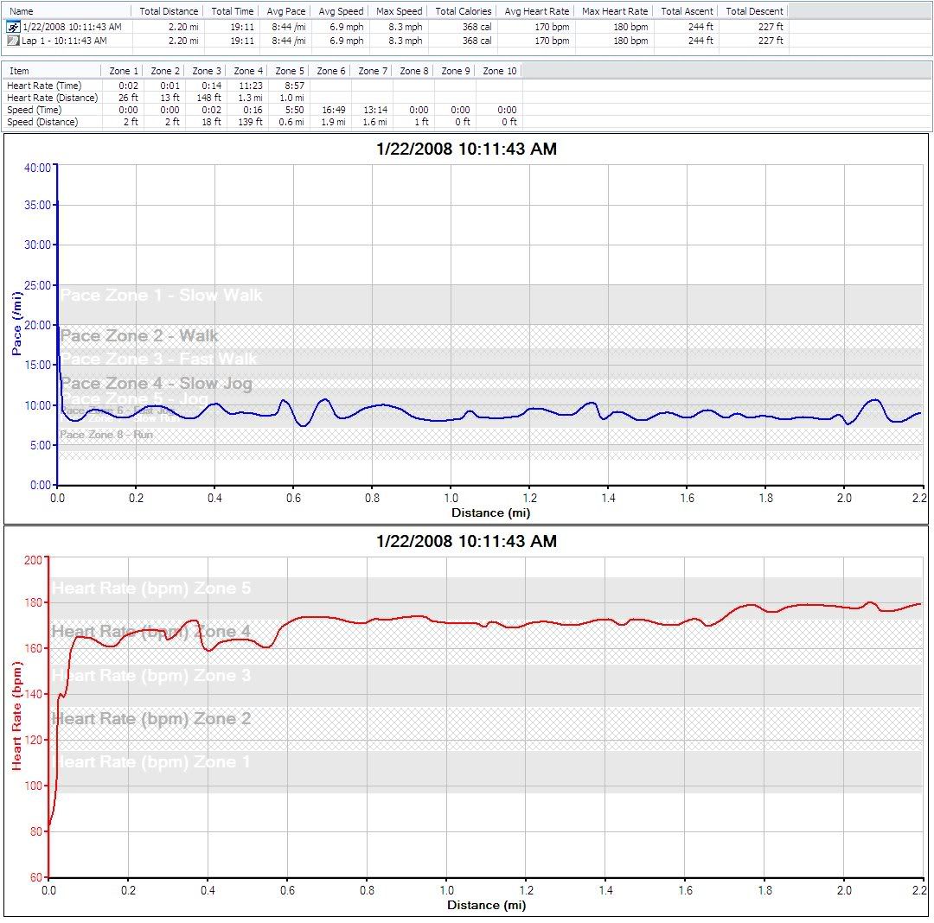The height and width of the screenshot is (923, 934).
Task: Select the Heart Rate (Time) row
Action: [44, 86]
